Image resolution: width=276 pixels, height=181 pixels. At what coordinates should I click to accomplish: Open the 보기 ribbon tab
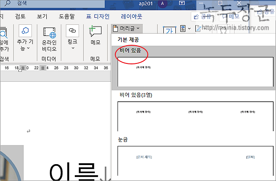[42, 16]
